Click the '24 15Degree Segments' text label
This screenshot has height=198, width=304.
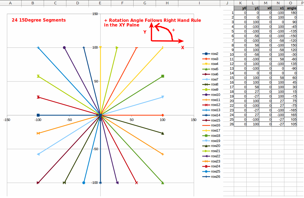(39, 20)
